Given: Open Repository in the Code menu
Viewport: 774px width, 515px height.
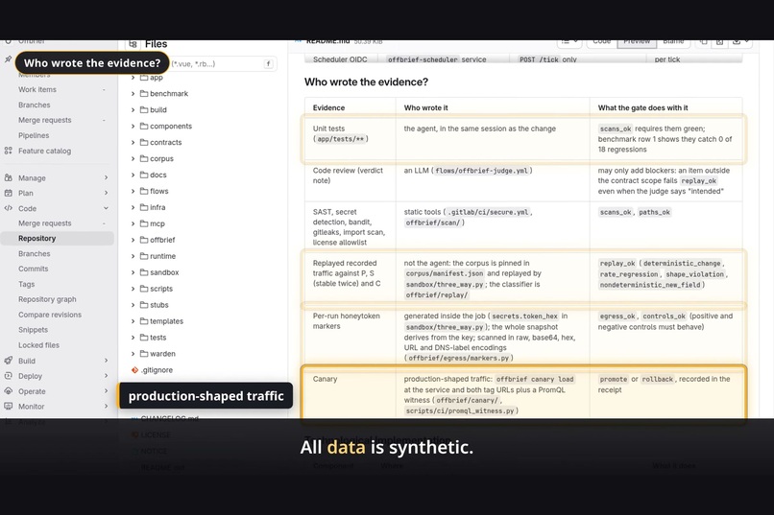Looking at the screenshot, I should (x=58, y=239).
